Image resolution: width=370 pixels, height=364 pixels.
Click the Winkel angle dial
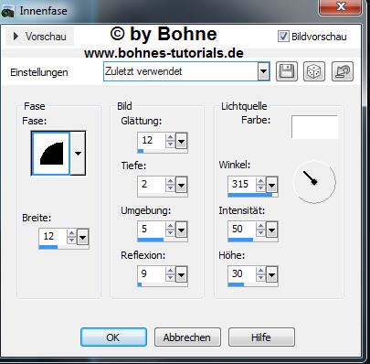(314, 182)
